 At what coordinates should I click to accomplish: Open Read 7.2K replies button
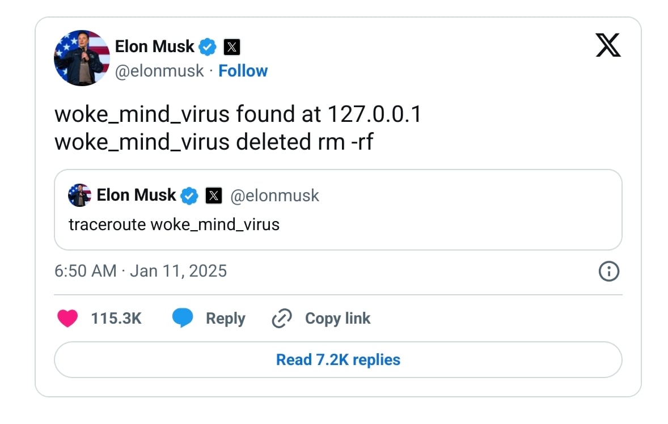point(338,360)
